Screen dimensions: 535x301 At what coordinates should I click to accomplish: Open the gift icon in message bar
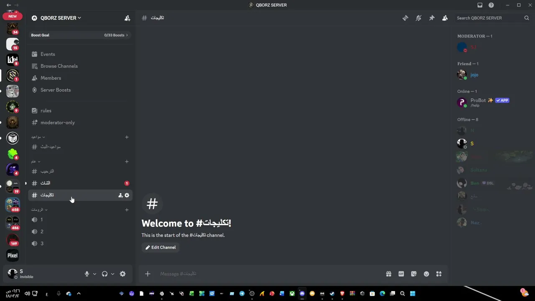click(388, 274)
